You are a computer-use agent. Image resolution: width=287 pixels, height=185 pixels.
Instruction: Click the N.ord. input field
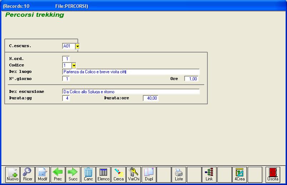point(66,59)
